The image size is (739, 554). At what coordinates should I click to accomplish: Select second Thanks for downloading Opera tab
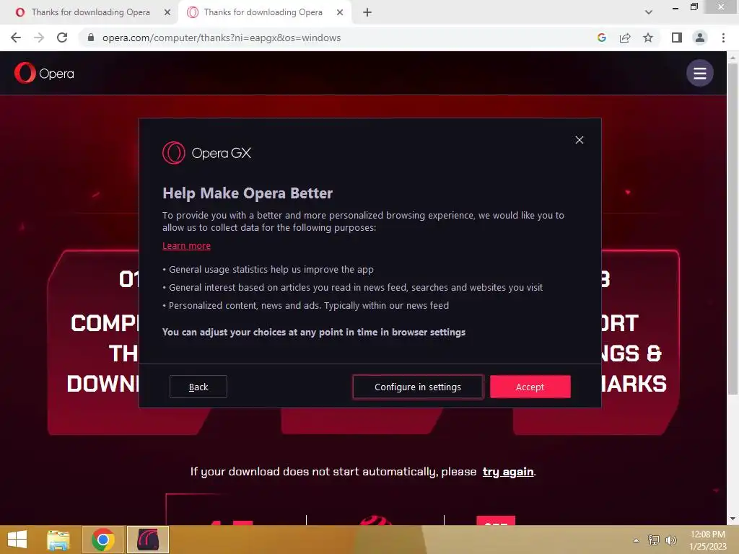[263, 12]
